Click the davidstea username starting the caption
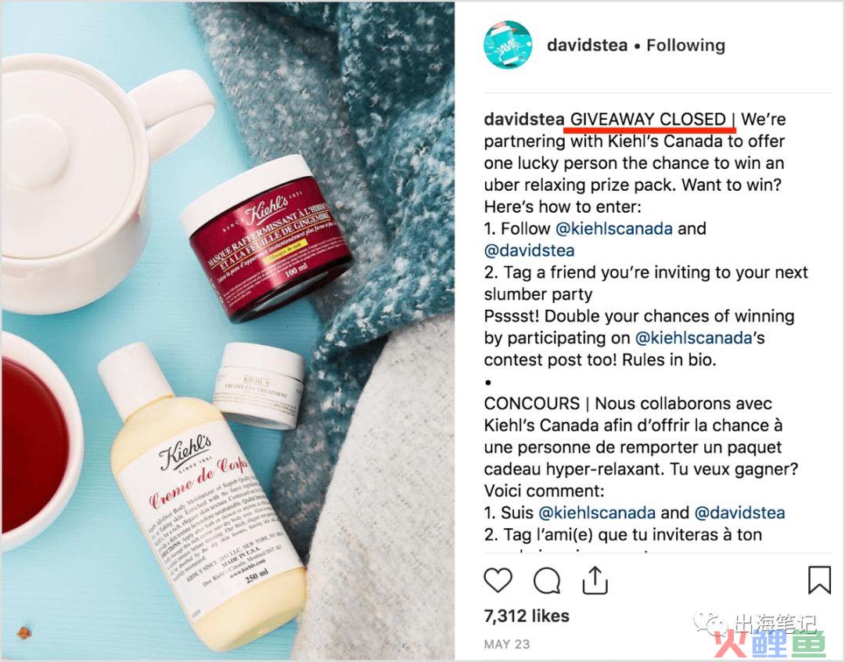The height and width of the screenshot is (662, 845). 523,119
